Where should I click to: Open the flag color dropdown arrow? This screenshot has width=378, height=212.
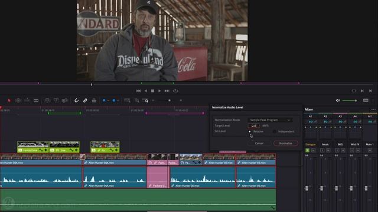pyautogui.click(x=108, y=101)
